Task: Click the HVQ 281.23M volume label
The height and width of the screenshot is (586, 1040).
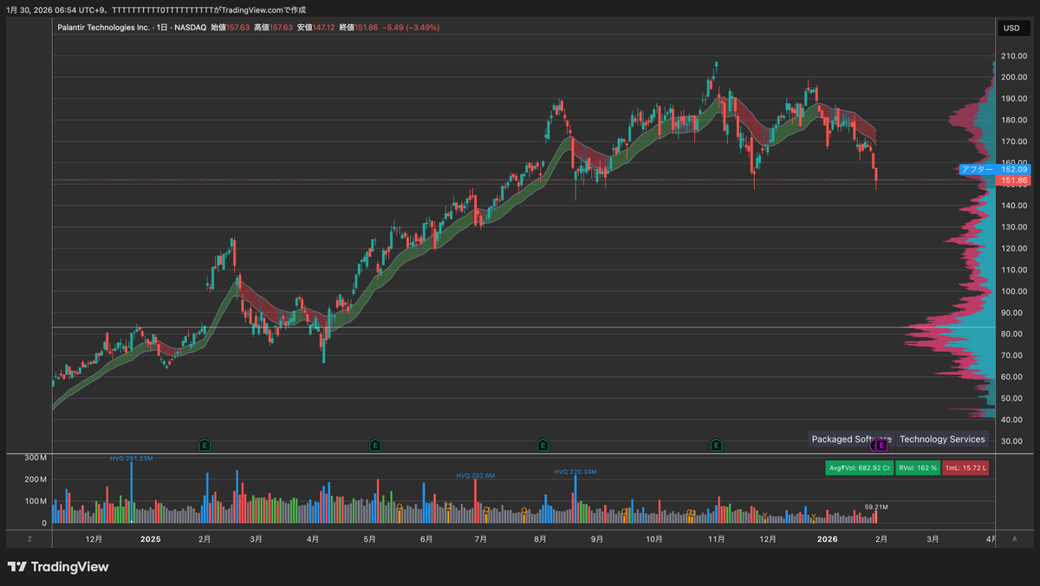Action: (x=131, y=458)
